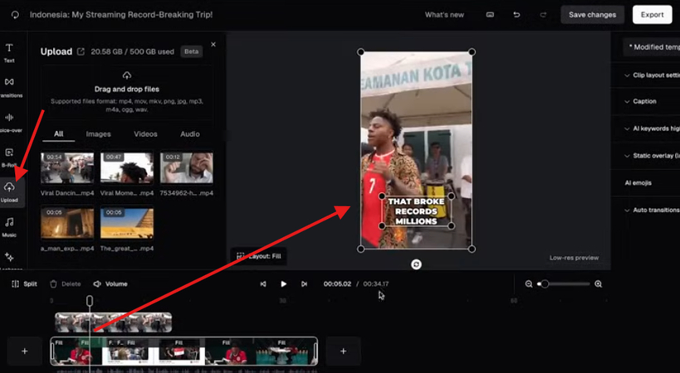680x373 pixels.
Task: Select the Viral Mome .mp4 thumbnail
Action: pyautogui.click(x=127, y=168)
